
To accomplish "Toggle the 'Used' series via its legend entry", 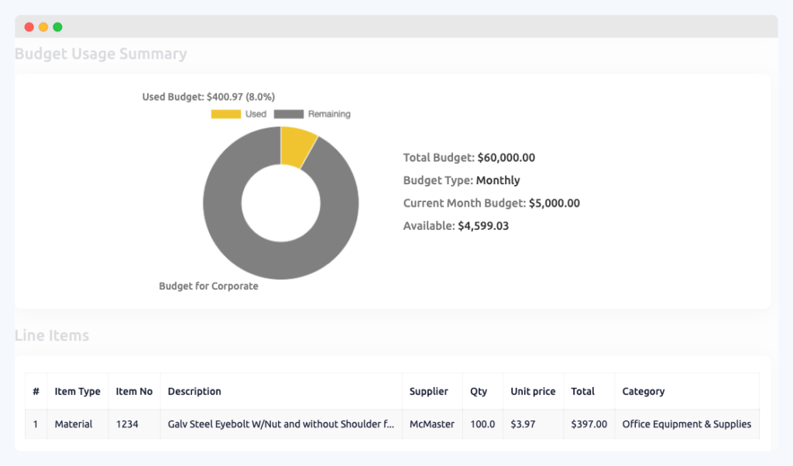I will click(256, 114).
